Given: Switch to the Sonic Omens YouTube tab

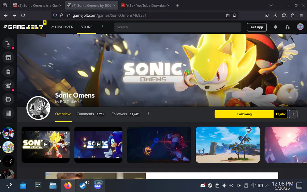Looking at the screenshot, I should click(37, 5).
